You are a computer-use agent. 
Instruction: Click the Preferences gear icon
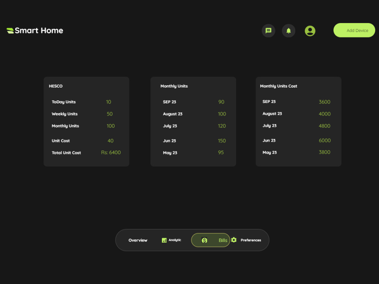[x=234, y=240]
